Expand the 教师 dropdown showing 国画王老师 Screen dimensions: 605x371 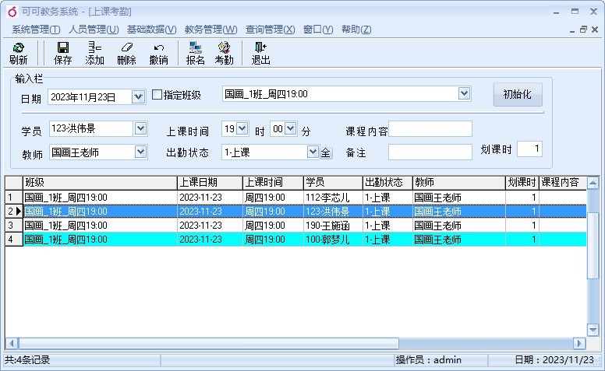pos(140,152)
